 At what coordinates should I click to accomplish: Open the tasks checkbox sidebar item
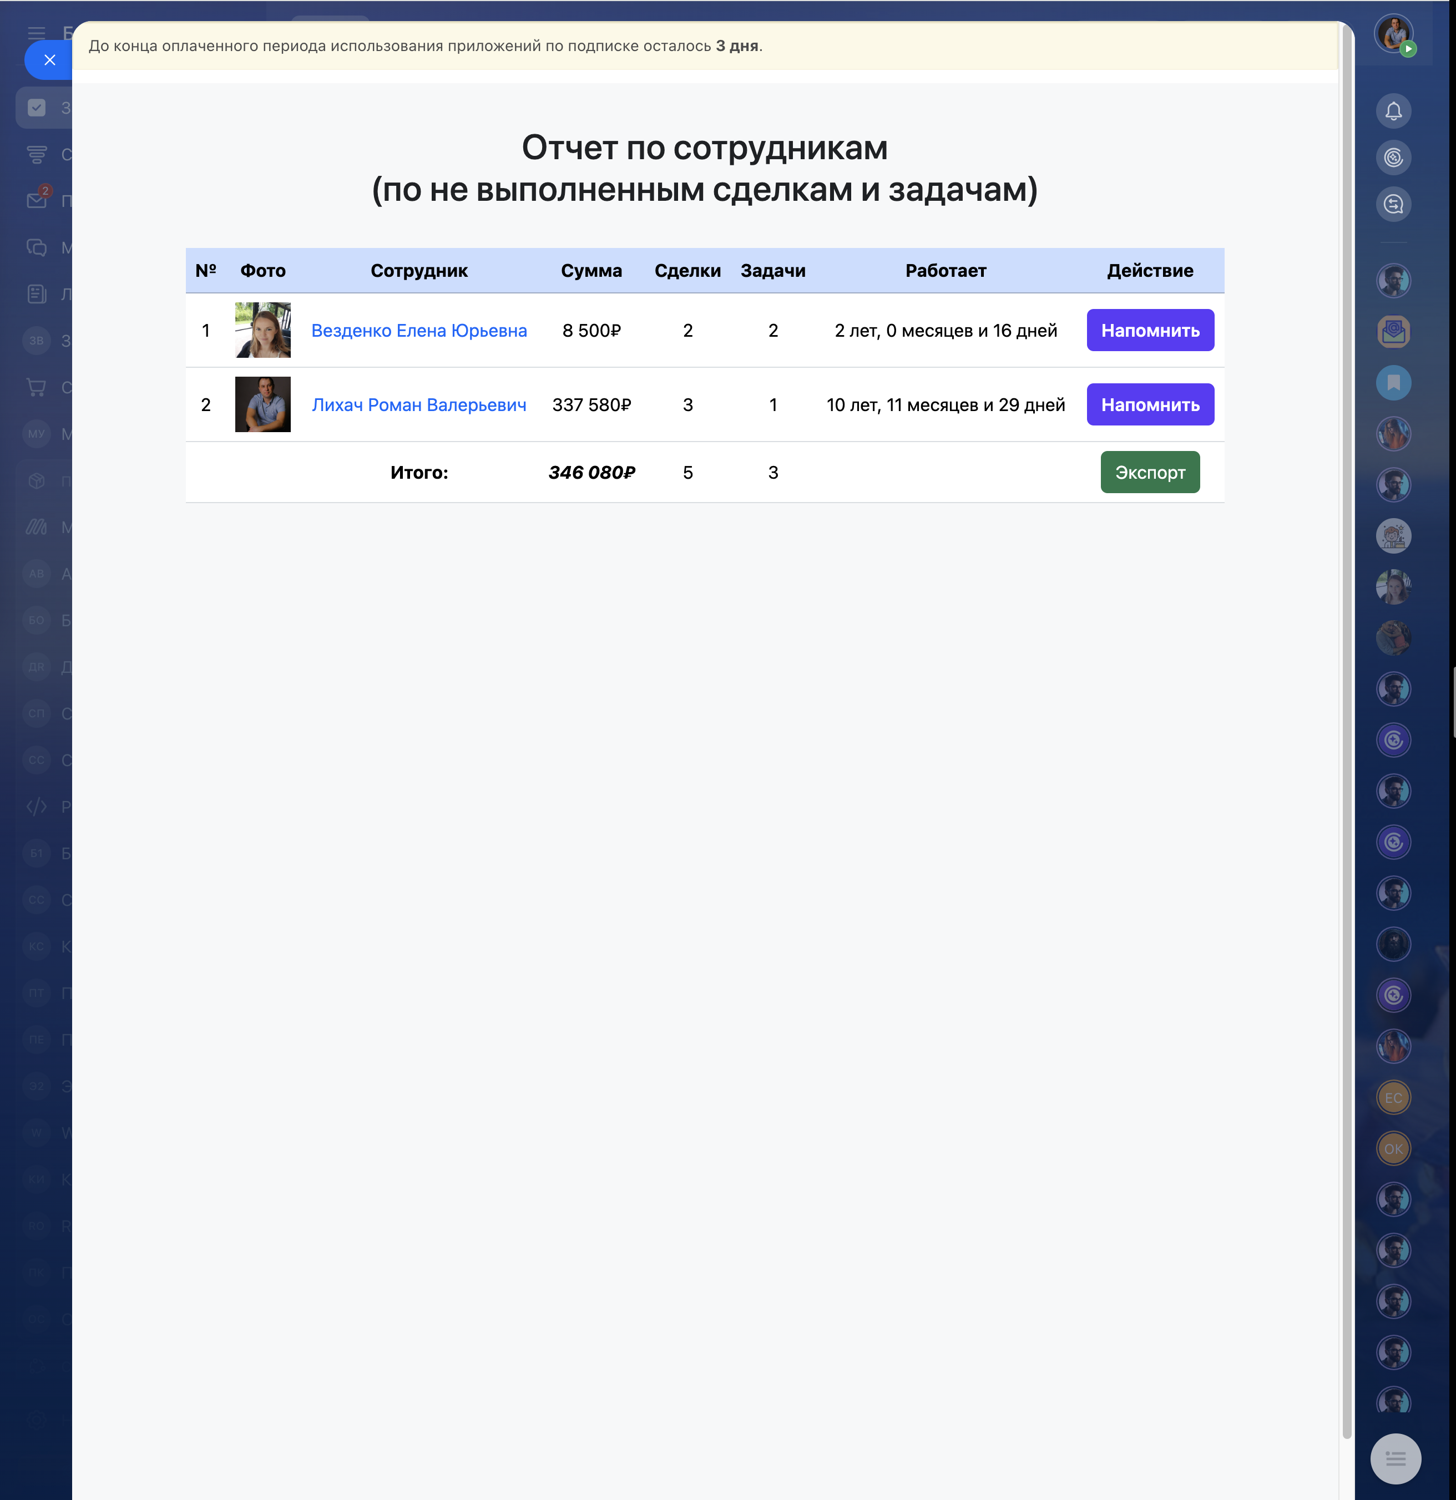point(37,108)
